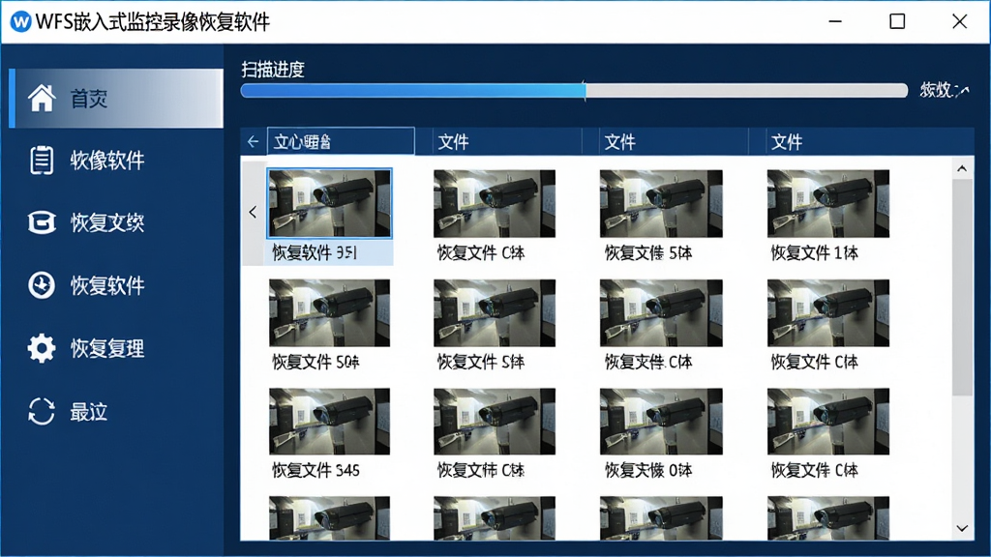Screen dimensions: 991x557
Task: Maximize the WFS recovery window
Action: (897, 21)
